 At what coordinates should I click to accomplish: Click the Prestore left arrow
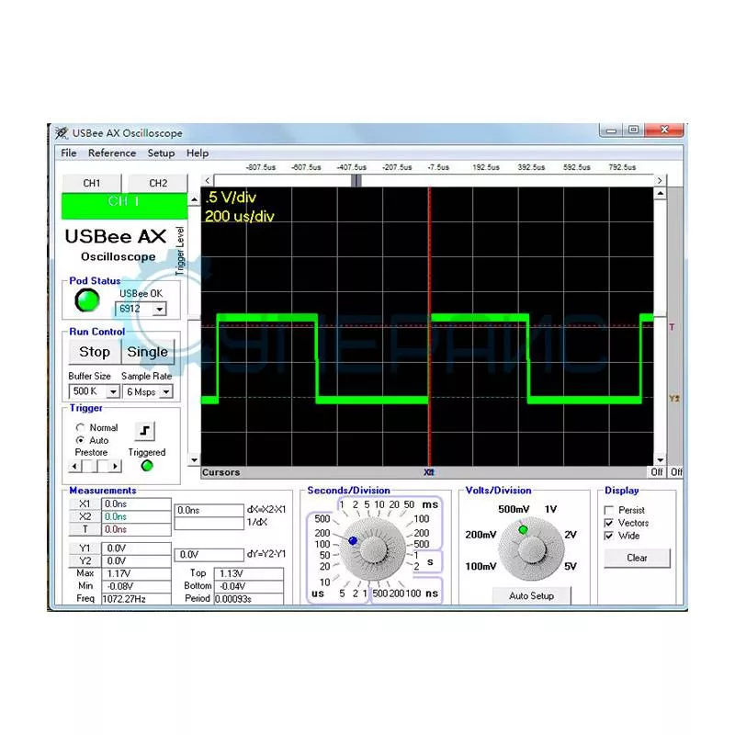[x=74, y=466]
